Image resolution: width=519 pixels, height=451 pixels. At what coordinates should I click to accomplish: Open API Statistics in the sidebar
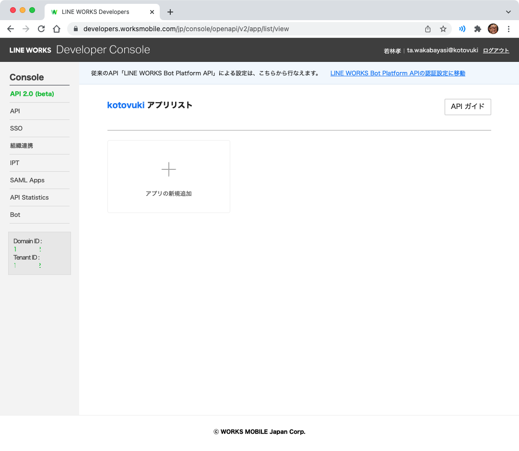29,197
